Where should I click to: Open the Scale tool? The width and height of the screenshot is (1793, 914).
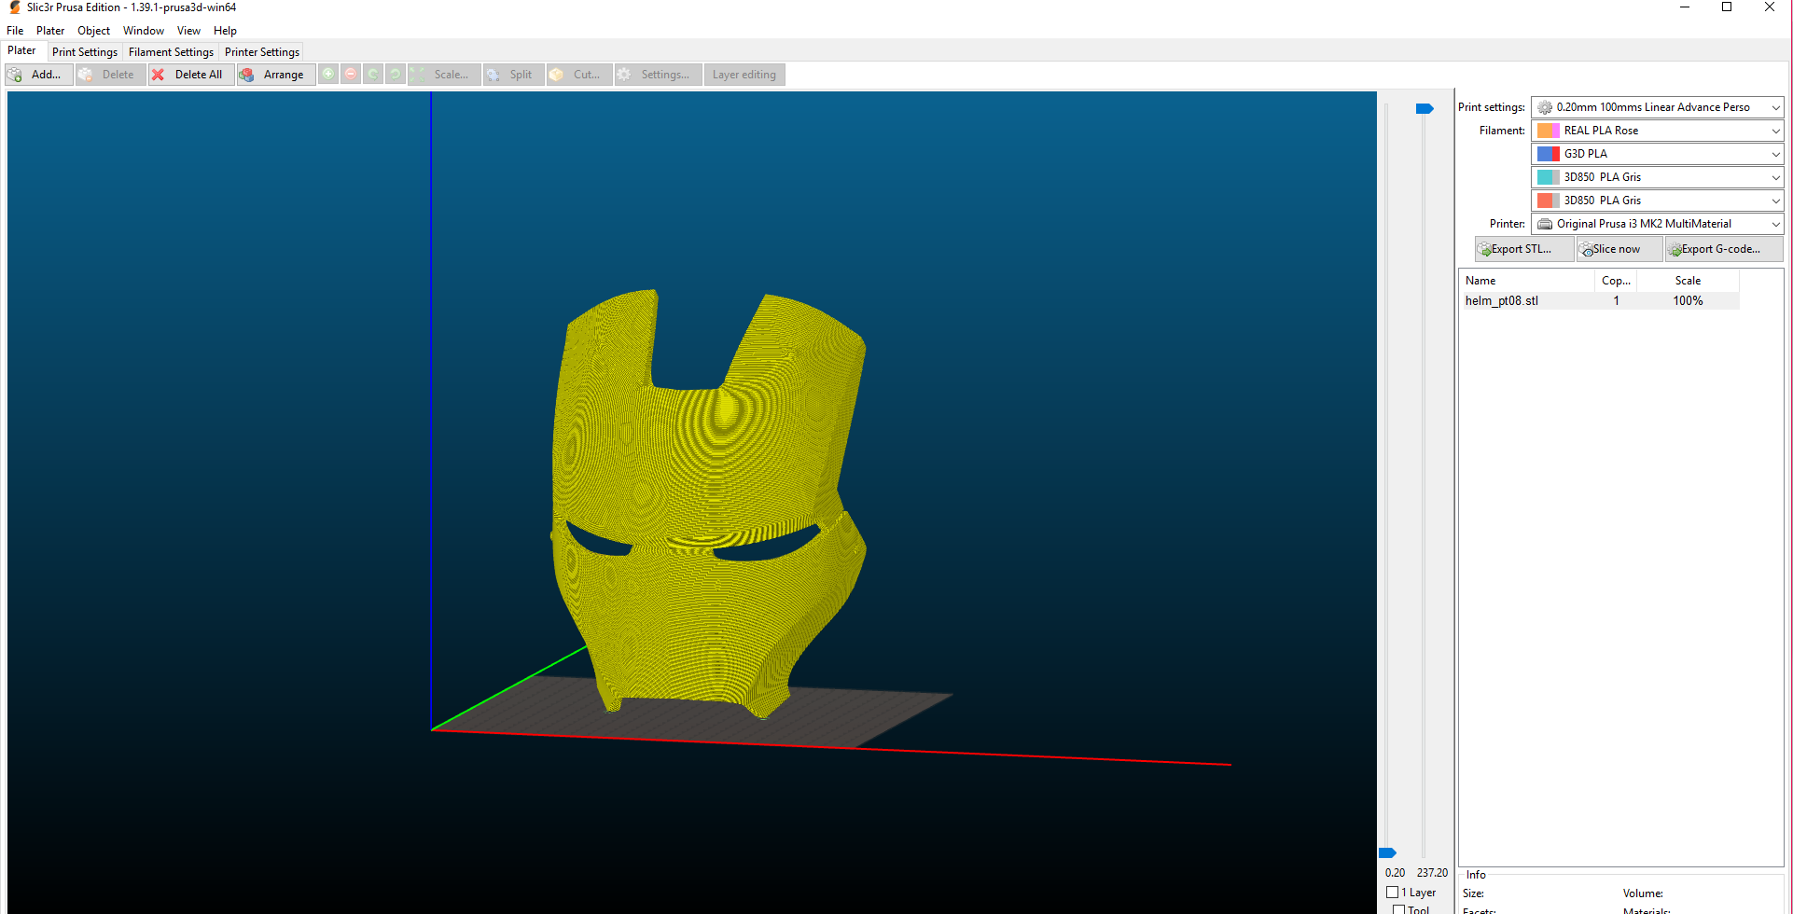point(444,75)
